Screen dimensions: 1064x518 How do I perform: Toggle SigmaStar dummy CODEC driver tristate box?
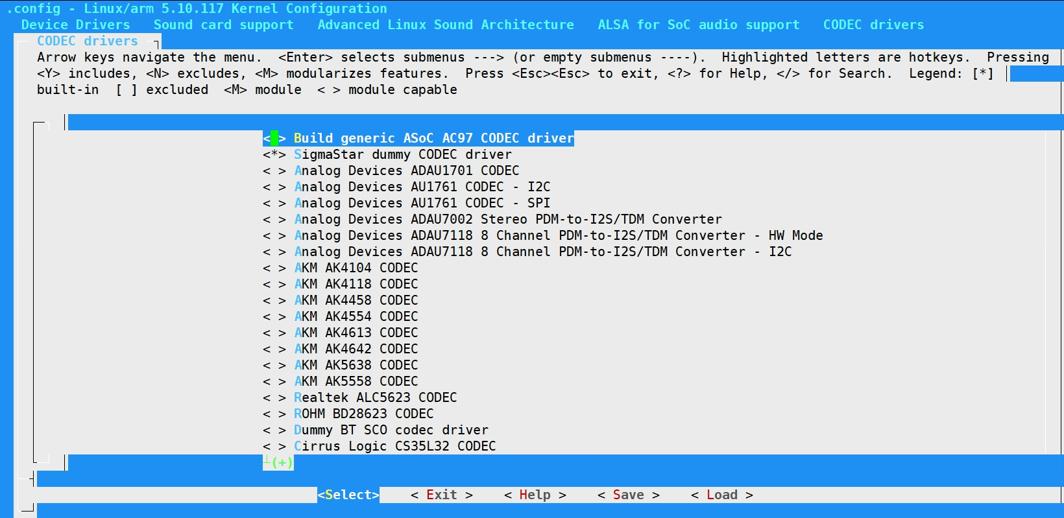coord(274,154)
